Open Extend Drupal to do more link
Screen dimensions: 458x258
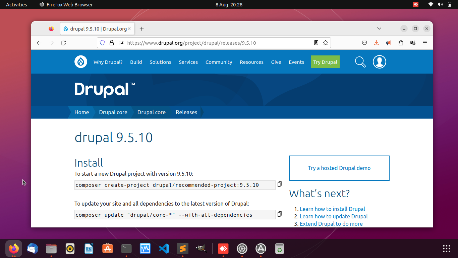coord(331,224)
